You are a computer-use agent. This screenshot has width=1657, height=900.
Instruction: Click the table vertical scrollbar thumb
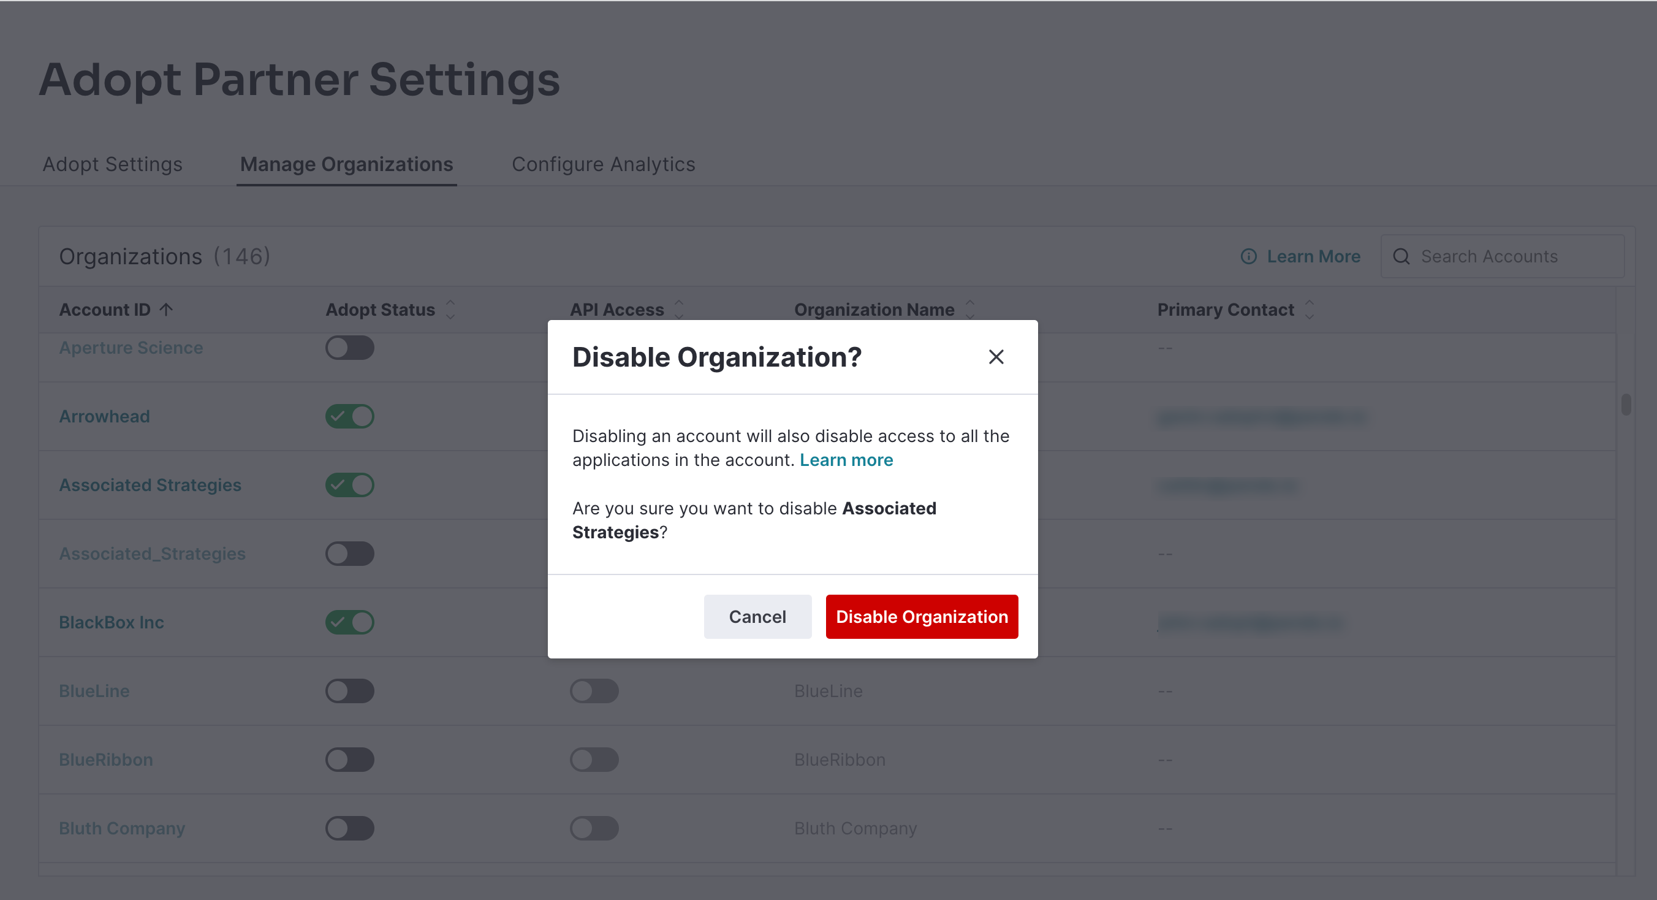pos(1626,405)
